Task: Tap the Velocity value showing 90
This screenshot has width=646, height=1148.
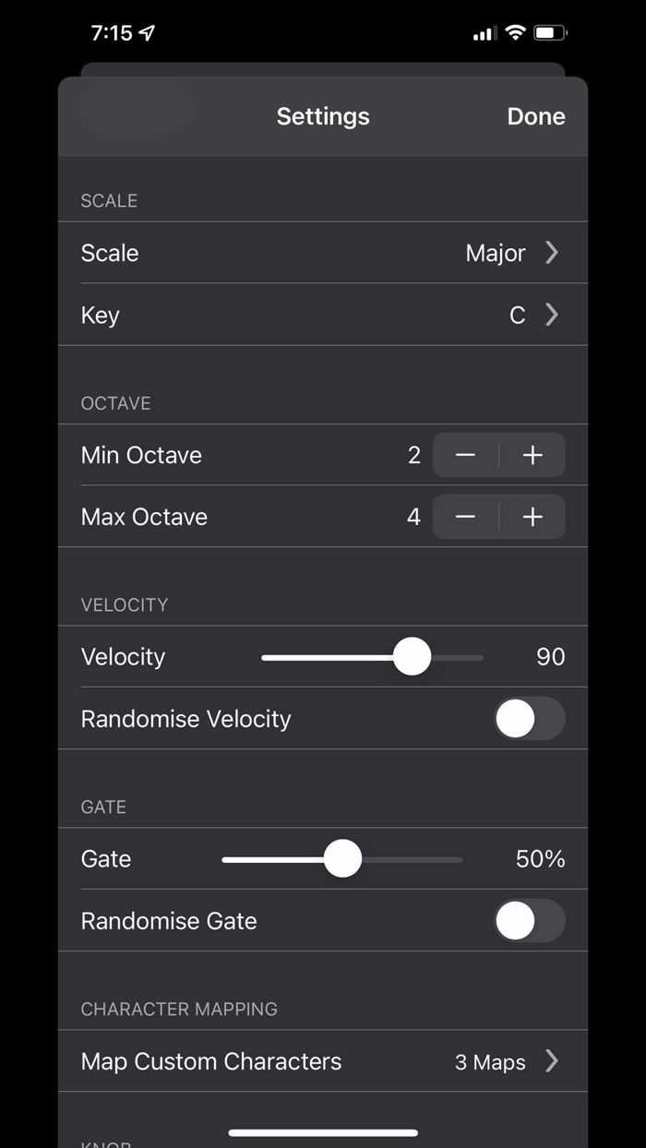Action: tap(550, 657)
